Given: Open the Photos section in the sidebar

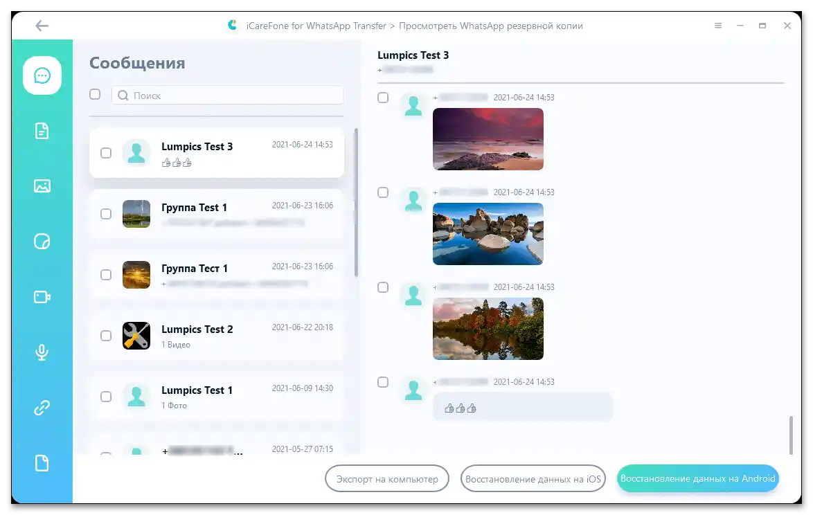Looking at the screenshot, I should [x=42, y=186].
